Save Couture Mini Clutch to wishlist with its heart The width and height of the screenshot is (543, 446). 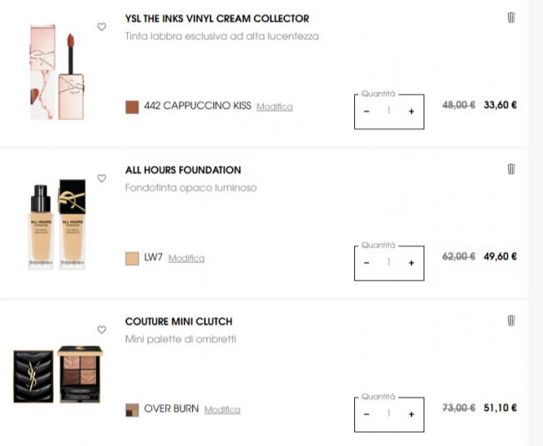point(101,330)
